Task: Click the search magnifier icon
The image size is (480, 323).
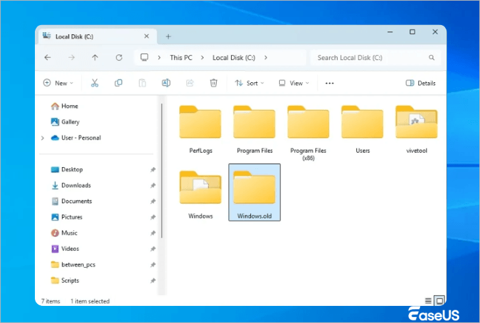Action: point(432,57)
